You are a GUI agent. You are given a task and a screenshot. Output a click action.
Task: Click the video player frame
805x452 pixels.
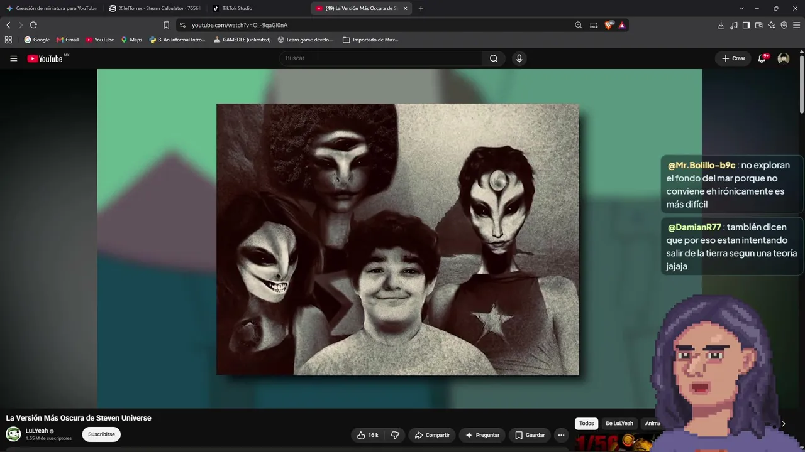(x=399, y=239)
